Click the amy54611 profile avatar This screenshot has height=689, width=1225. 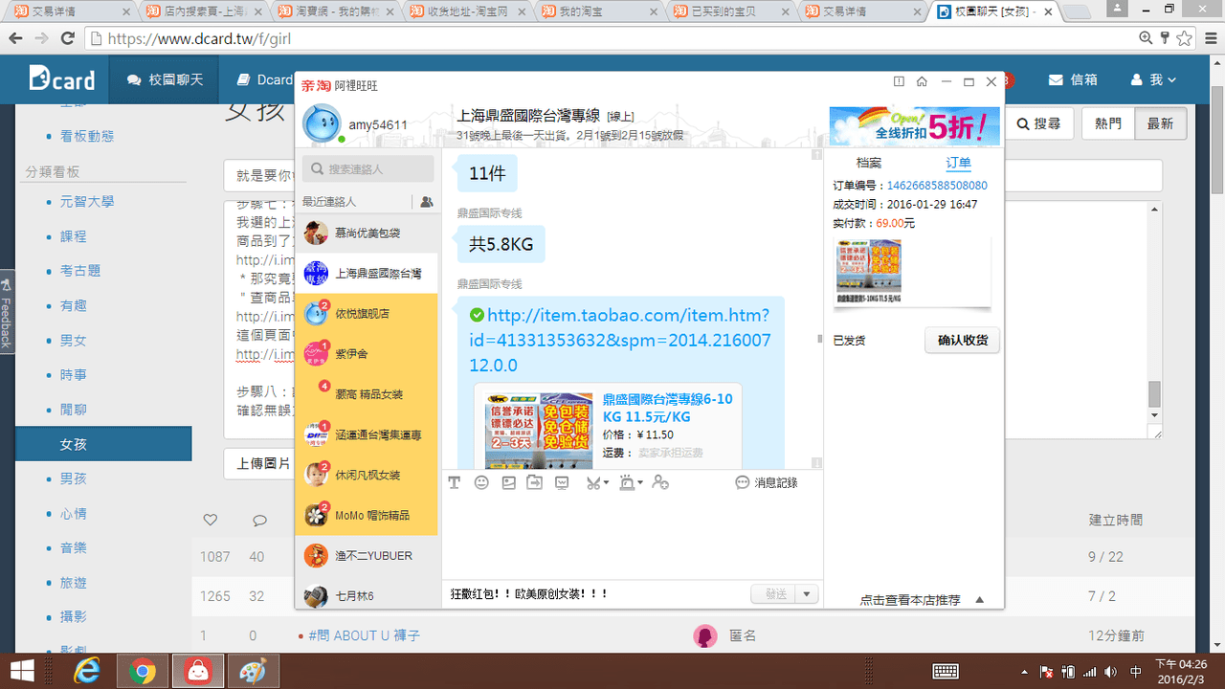click(x=322, y=124)
